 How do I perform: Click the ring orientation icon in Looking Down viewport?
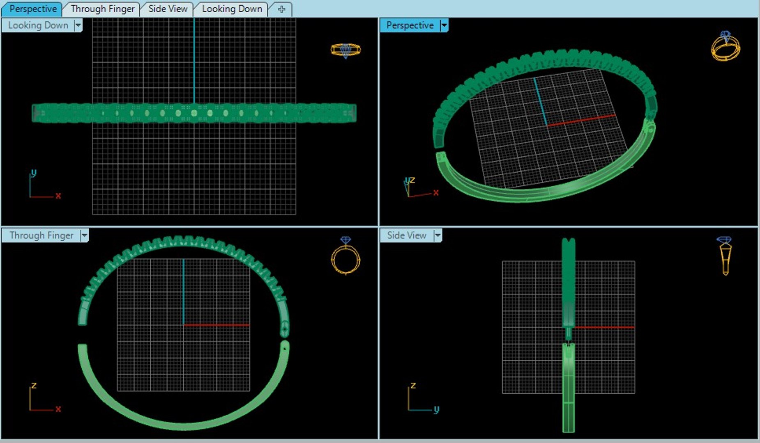[345, 50]
